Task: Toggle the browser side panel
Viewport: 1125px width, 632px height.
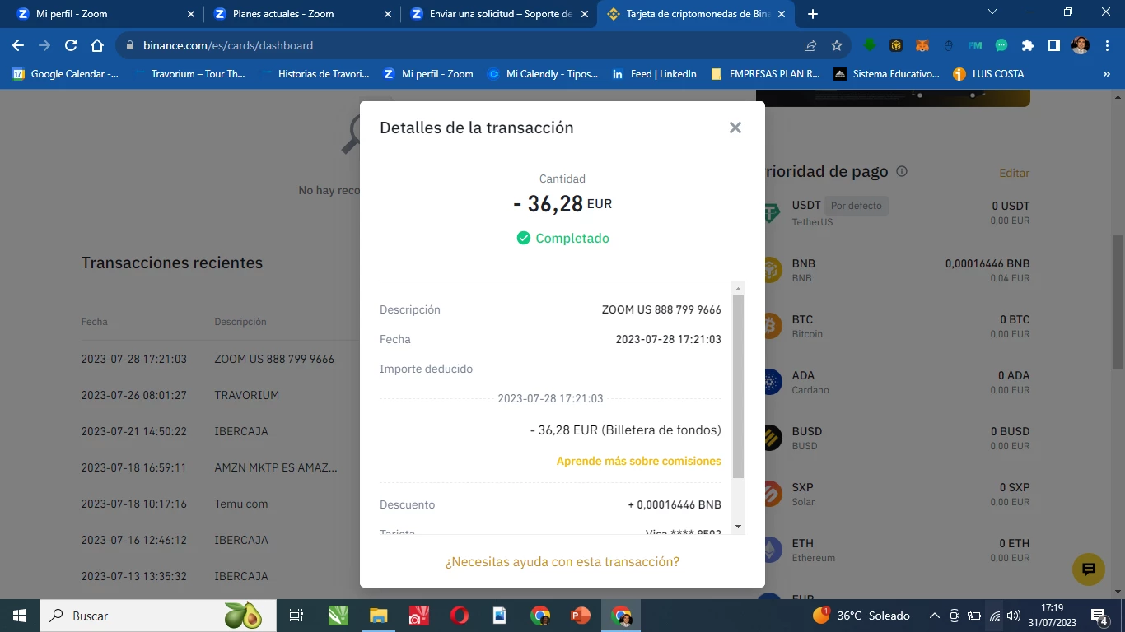Action: [1054, 45]
